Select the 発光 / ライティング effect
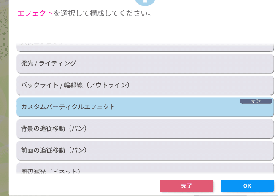Viewport: 278px width, 196px height. 145,64
